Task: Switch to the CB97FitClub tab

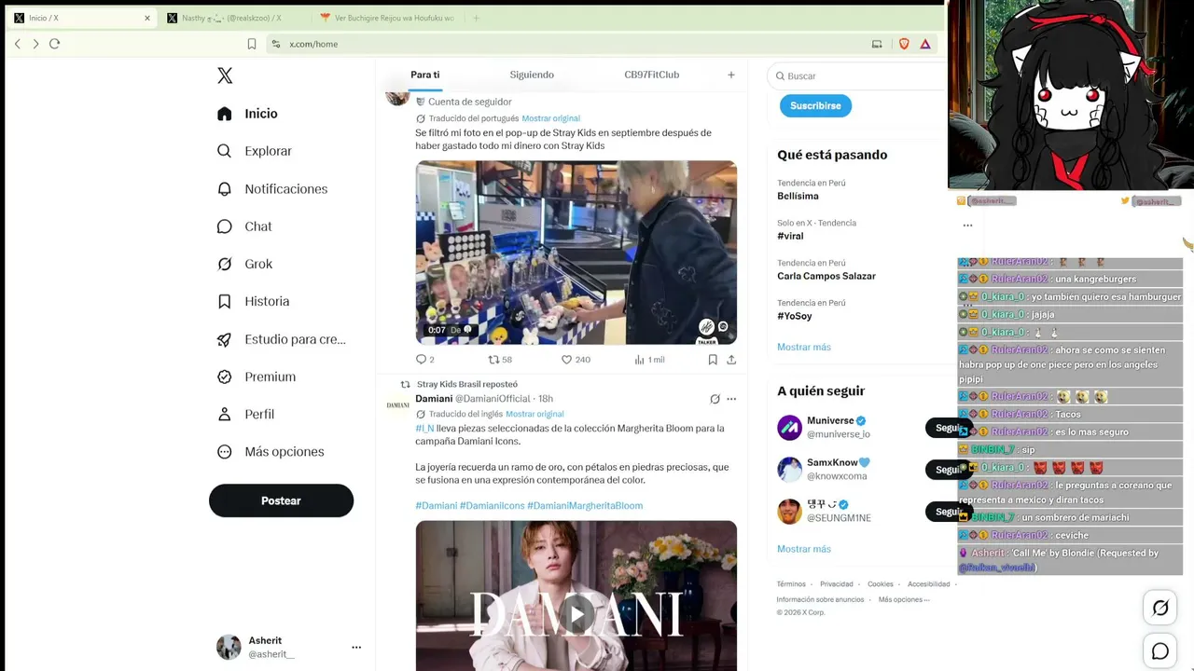Action: 652,75
